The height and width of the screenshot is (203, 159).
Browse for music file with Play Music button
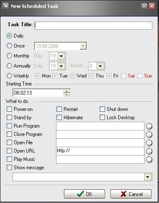tap(149, 160)
